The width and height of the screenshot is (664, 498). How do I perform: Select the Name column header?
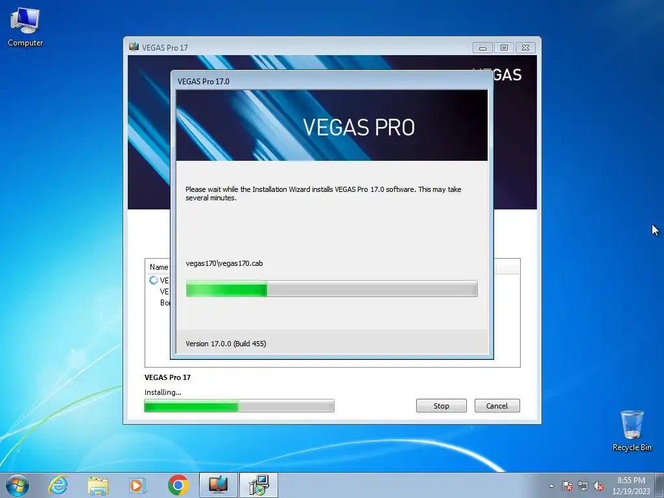[159, 267]
